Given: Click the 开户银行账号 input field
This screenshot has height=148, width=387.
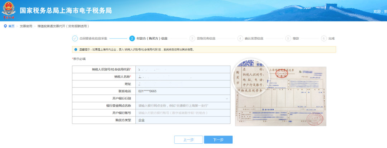Looking at the screenshot, I should click(183, 113).
